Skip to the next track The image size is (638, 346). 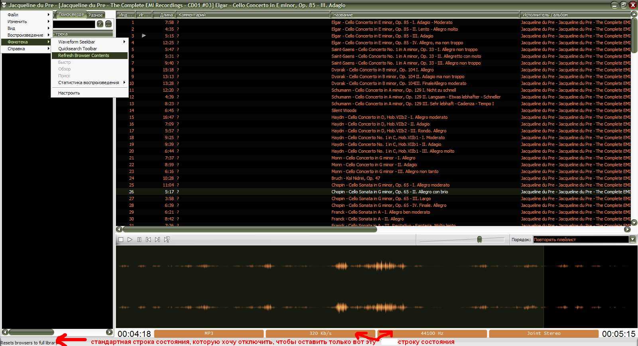pos(158,240)
